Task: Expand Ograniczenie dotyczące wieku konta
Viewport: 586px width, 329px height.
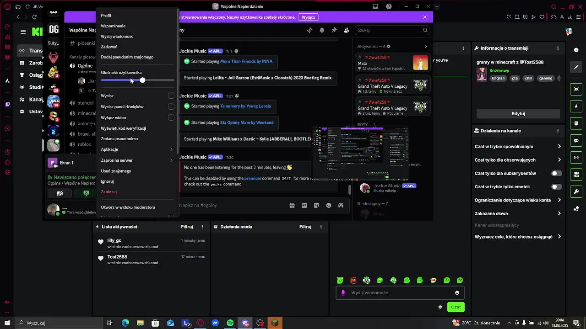Action: click(x=559, y=200)
